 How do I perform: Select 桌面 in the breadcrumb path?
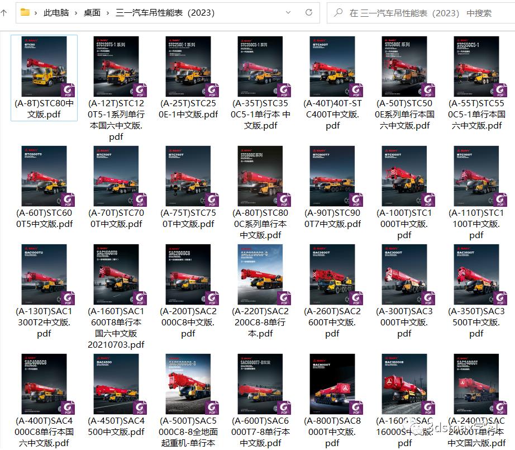pyautogui.click(x=92, y=13)
